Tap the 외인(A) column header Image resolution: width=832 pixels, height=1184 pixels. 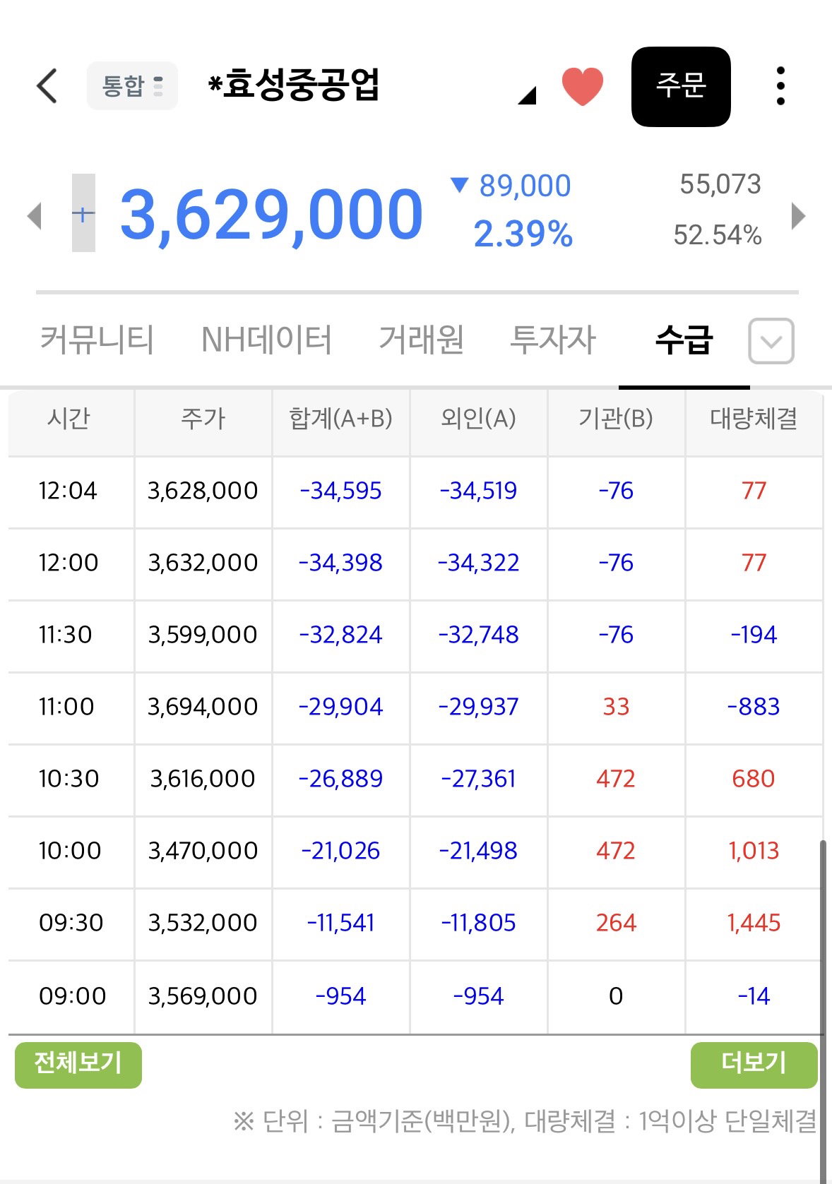coord(478,419)
